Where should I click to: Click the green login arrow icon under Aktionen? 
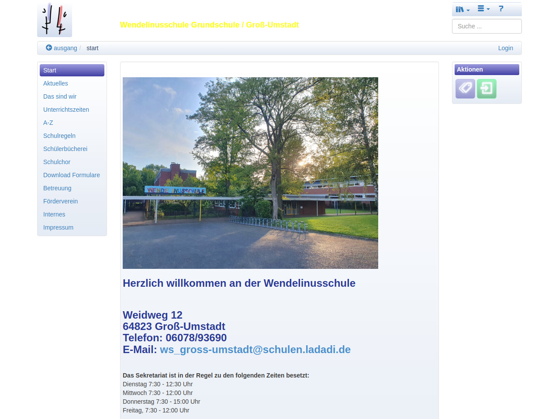tap(487, 89)
